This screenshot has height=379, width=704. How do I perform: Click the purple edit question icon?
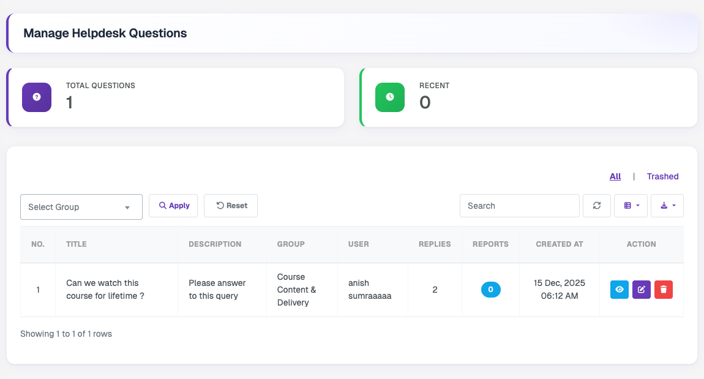(641, 290)
